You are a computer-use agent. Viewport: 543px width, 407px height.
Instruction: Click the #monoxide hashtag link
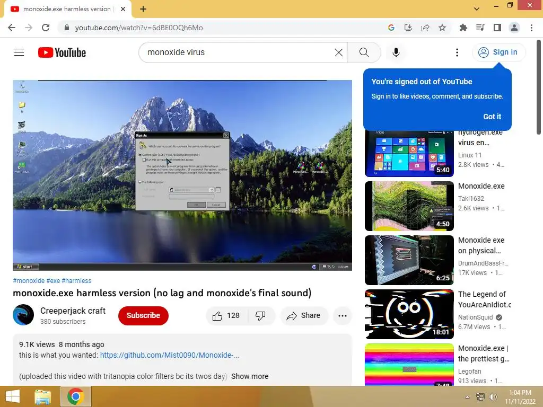tap(29, 281)
